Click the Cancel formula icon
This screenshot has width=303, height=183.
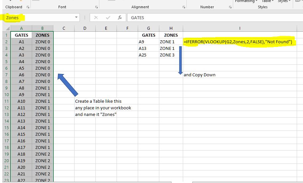pos(96,18)
